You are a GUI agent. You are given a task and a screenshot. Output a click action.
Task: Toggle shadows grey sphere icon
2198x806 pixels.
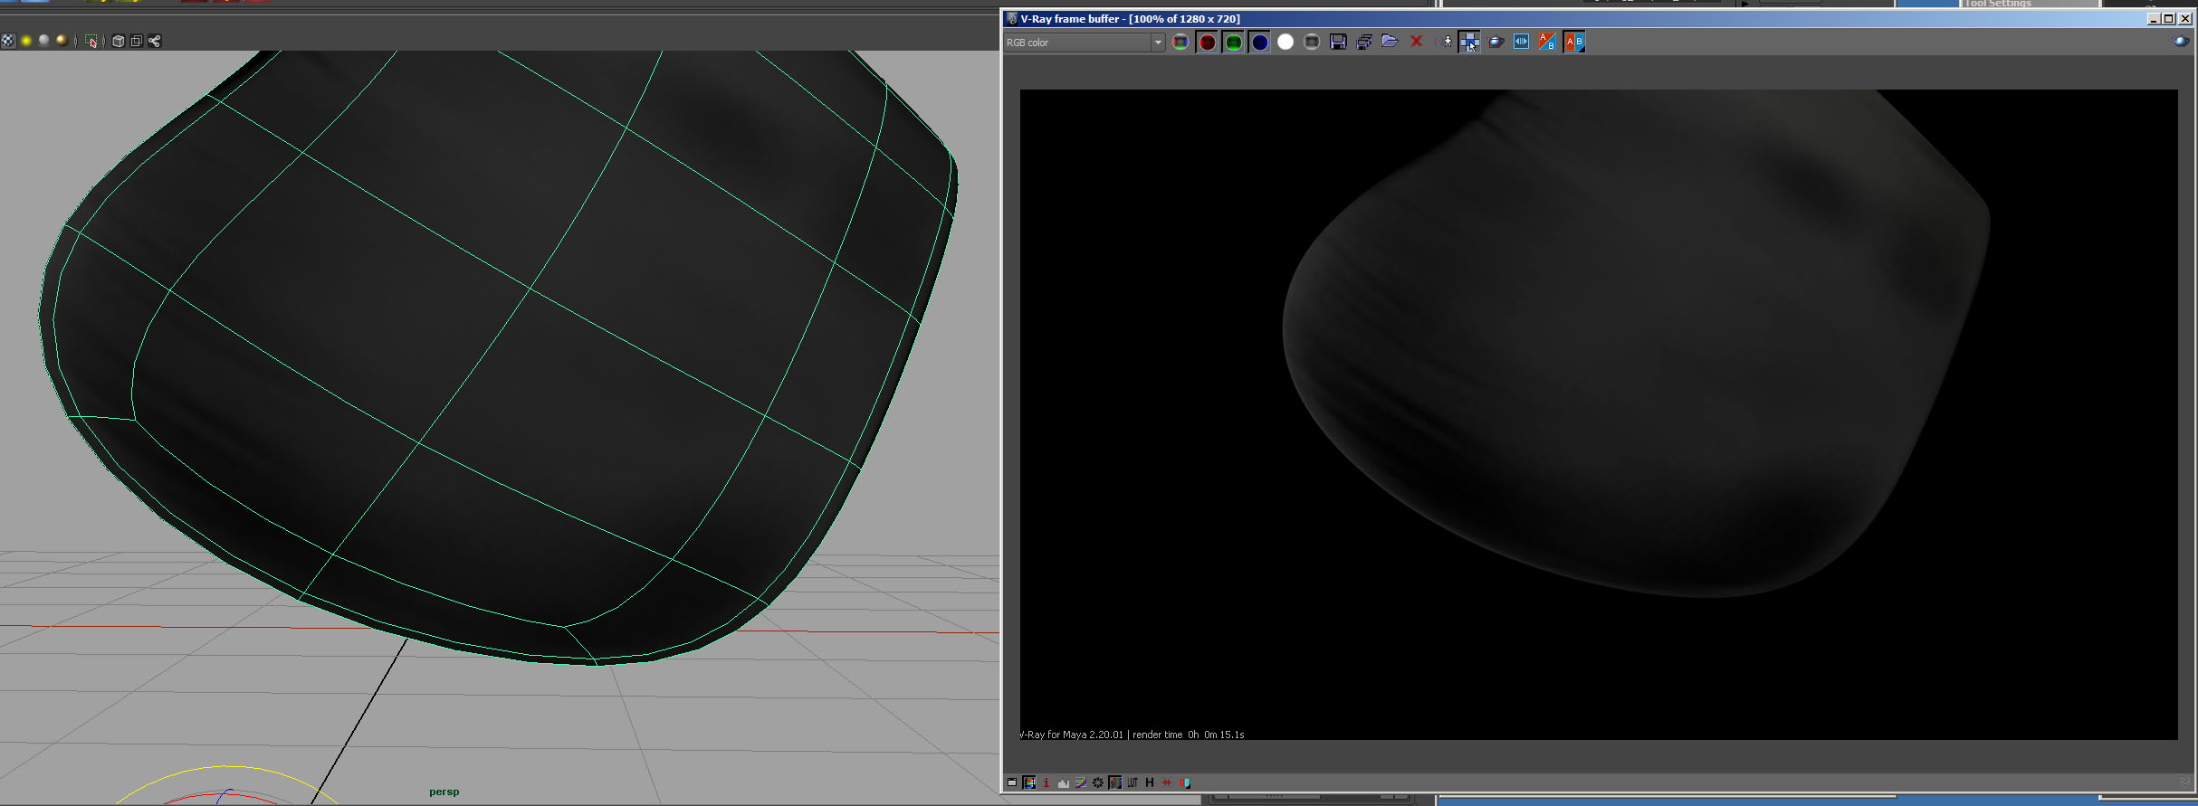(x=43, y=41)
